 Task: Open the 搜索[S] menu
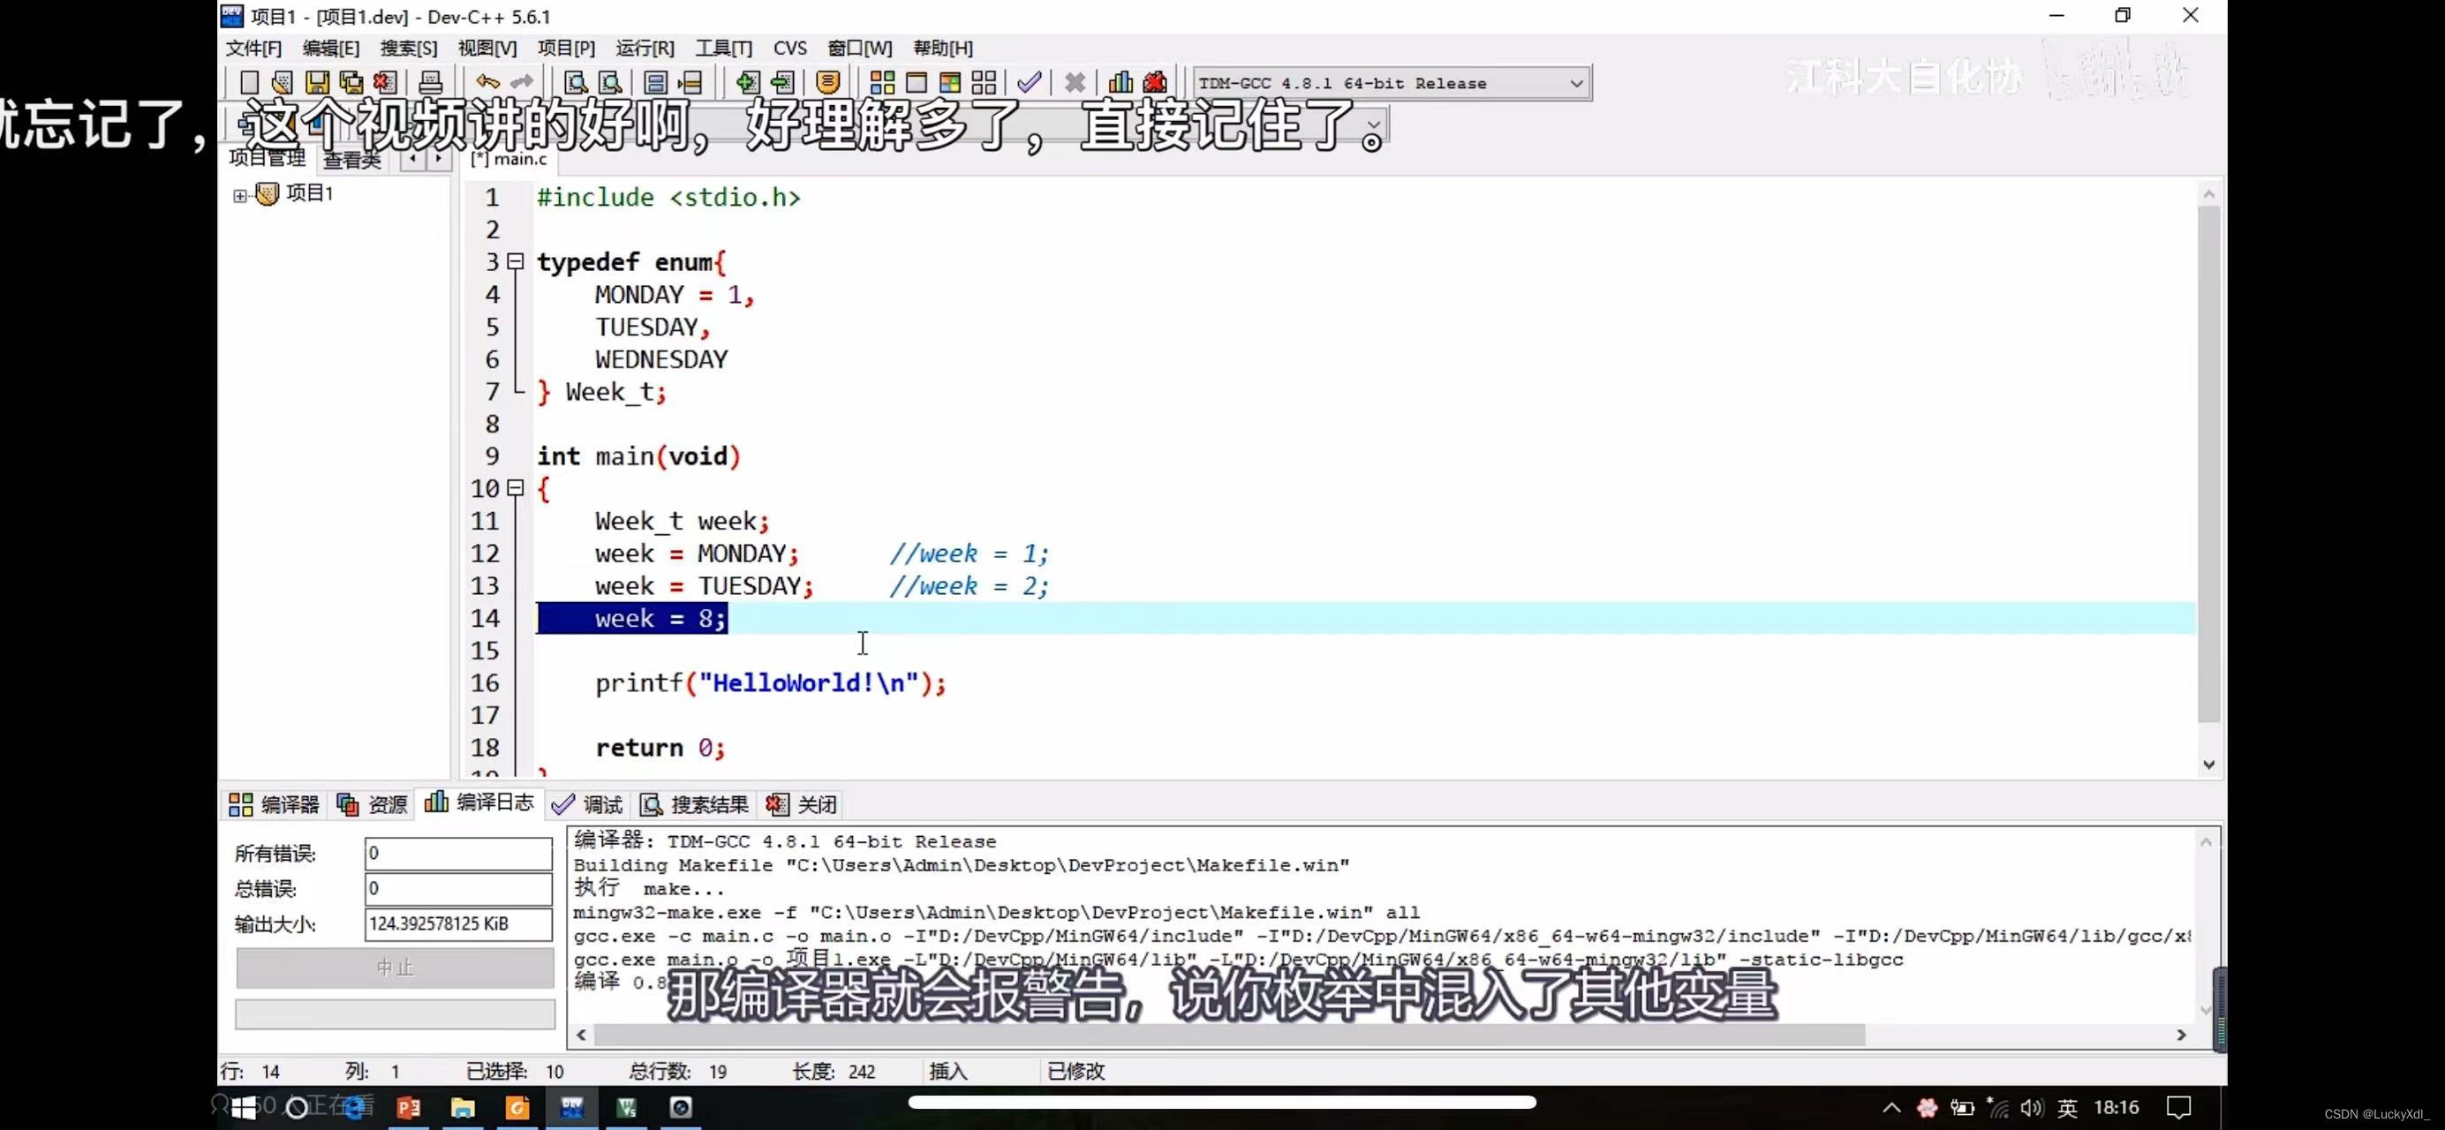coord(408,48)
